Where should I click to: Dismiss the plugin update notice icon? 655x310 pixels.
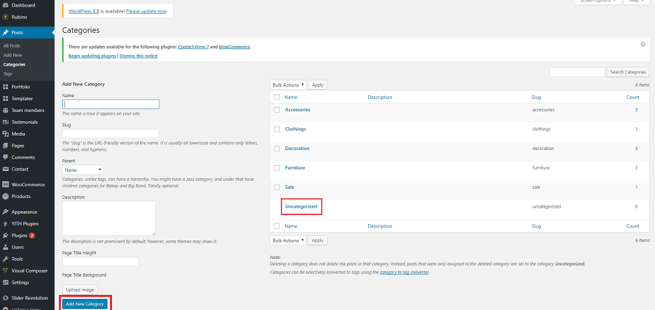pyautogui.click(x=643, y=45)
